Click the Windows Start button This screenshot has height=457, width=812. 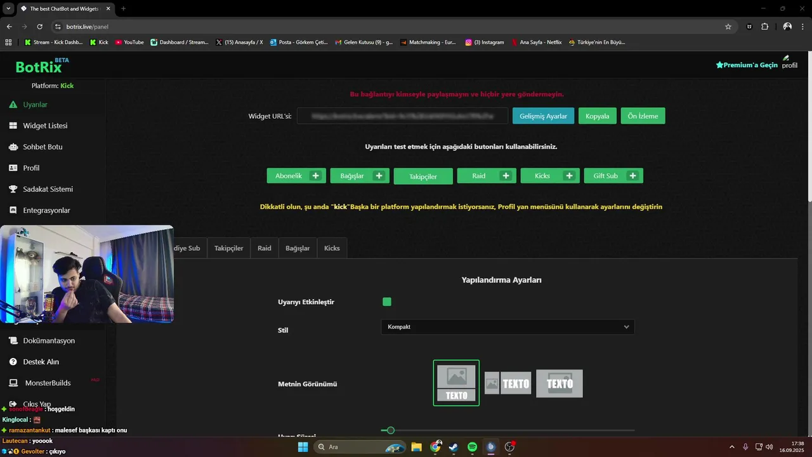[x=303, y=447]
